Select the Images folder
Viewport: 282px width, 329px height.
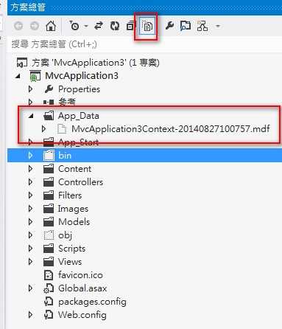tap(73, 209)
